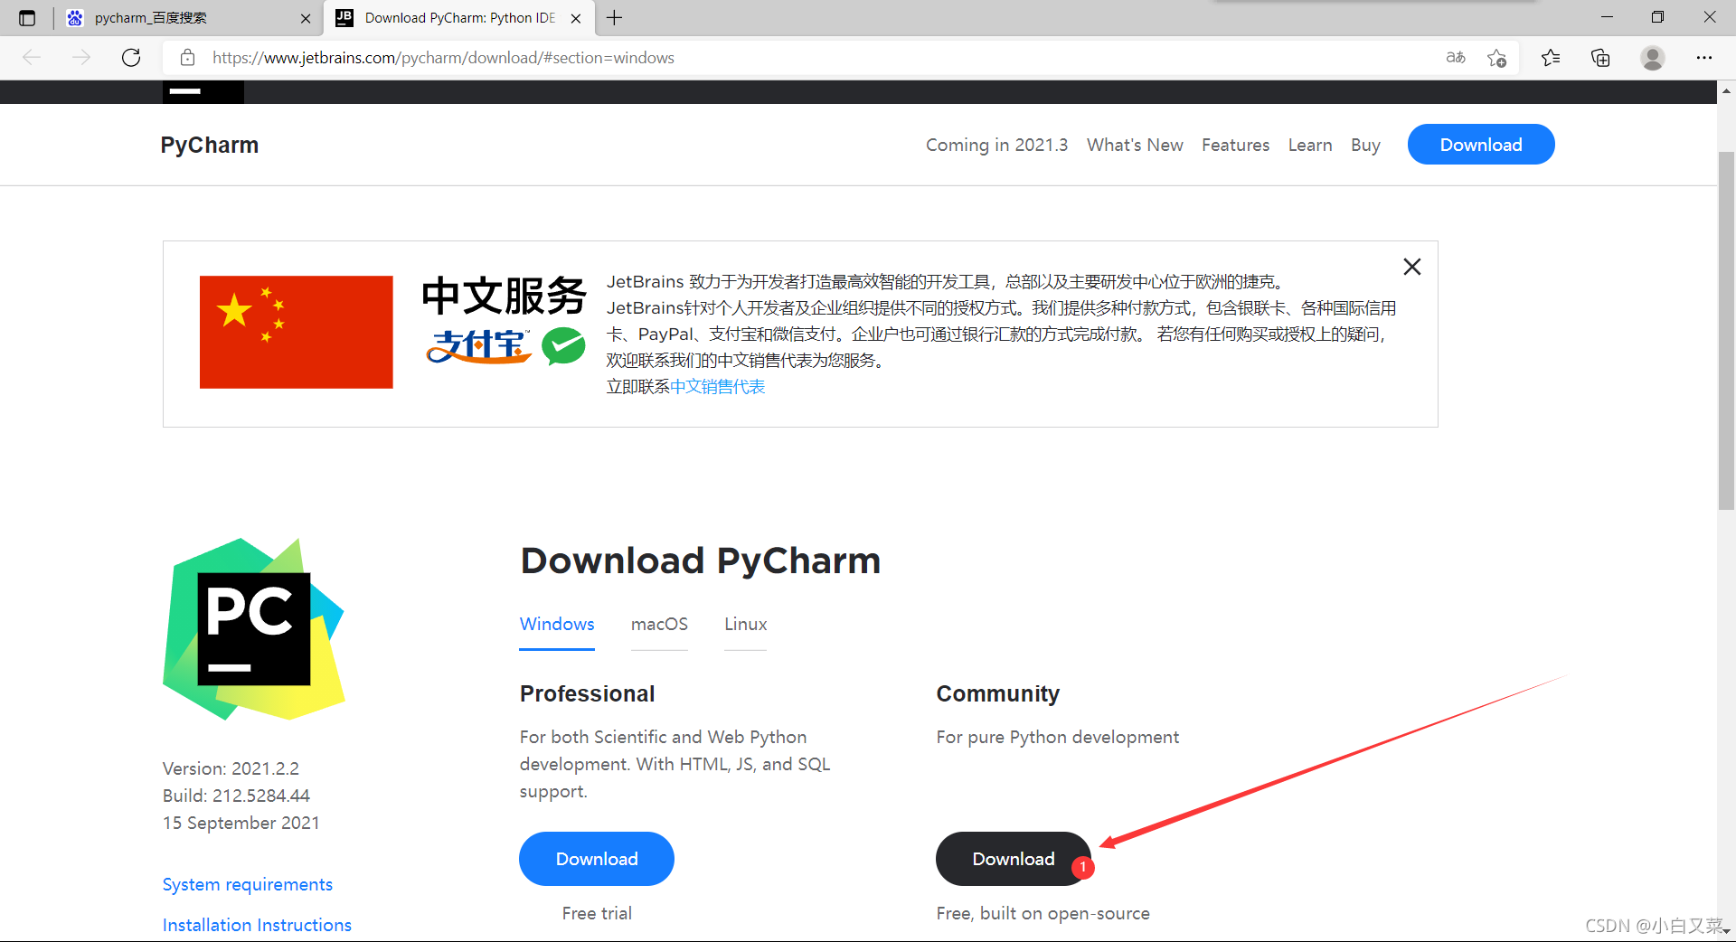Download the Professional edition
This screenshot has height=942, width=1736.
pos(597,859)
